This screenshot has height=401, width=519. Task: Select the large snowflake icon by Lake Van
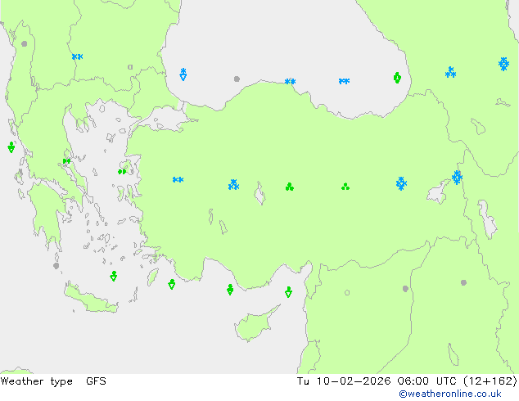coord(457,178)
